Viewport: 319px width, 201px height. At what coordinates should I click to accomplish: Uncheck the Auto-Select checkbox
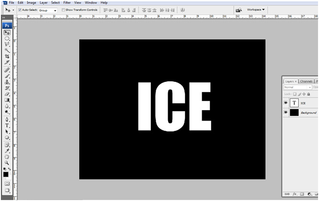pos(20,10)
